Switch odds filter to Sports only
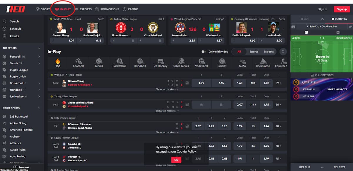 [254, 51]
